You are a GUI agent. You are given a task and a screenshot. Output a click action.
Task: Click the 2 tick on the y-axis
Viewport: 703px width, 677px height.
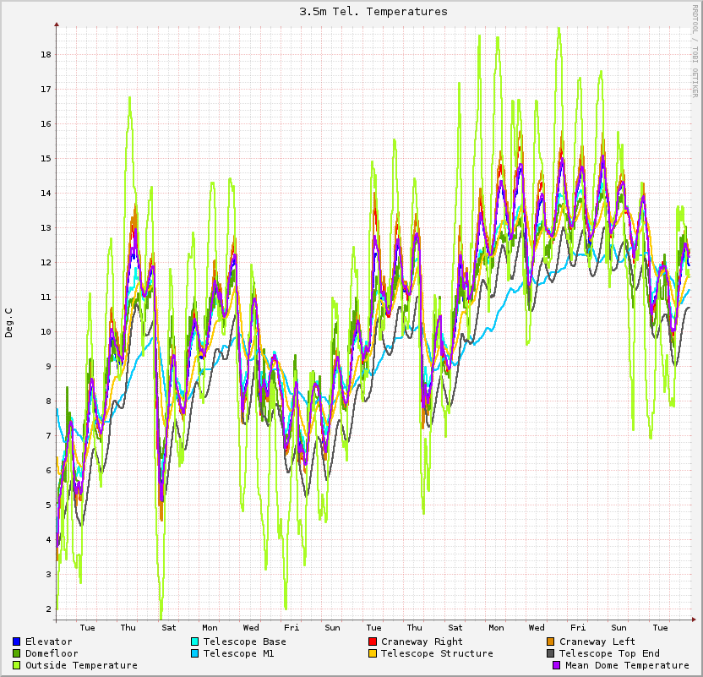coord(48,609)
